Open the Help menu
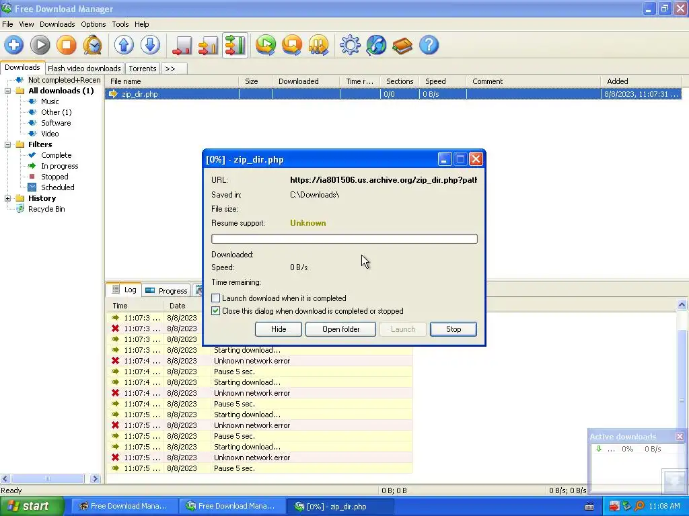The image size is (689, 516). coord(141,24)
